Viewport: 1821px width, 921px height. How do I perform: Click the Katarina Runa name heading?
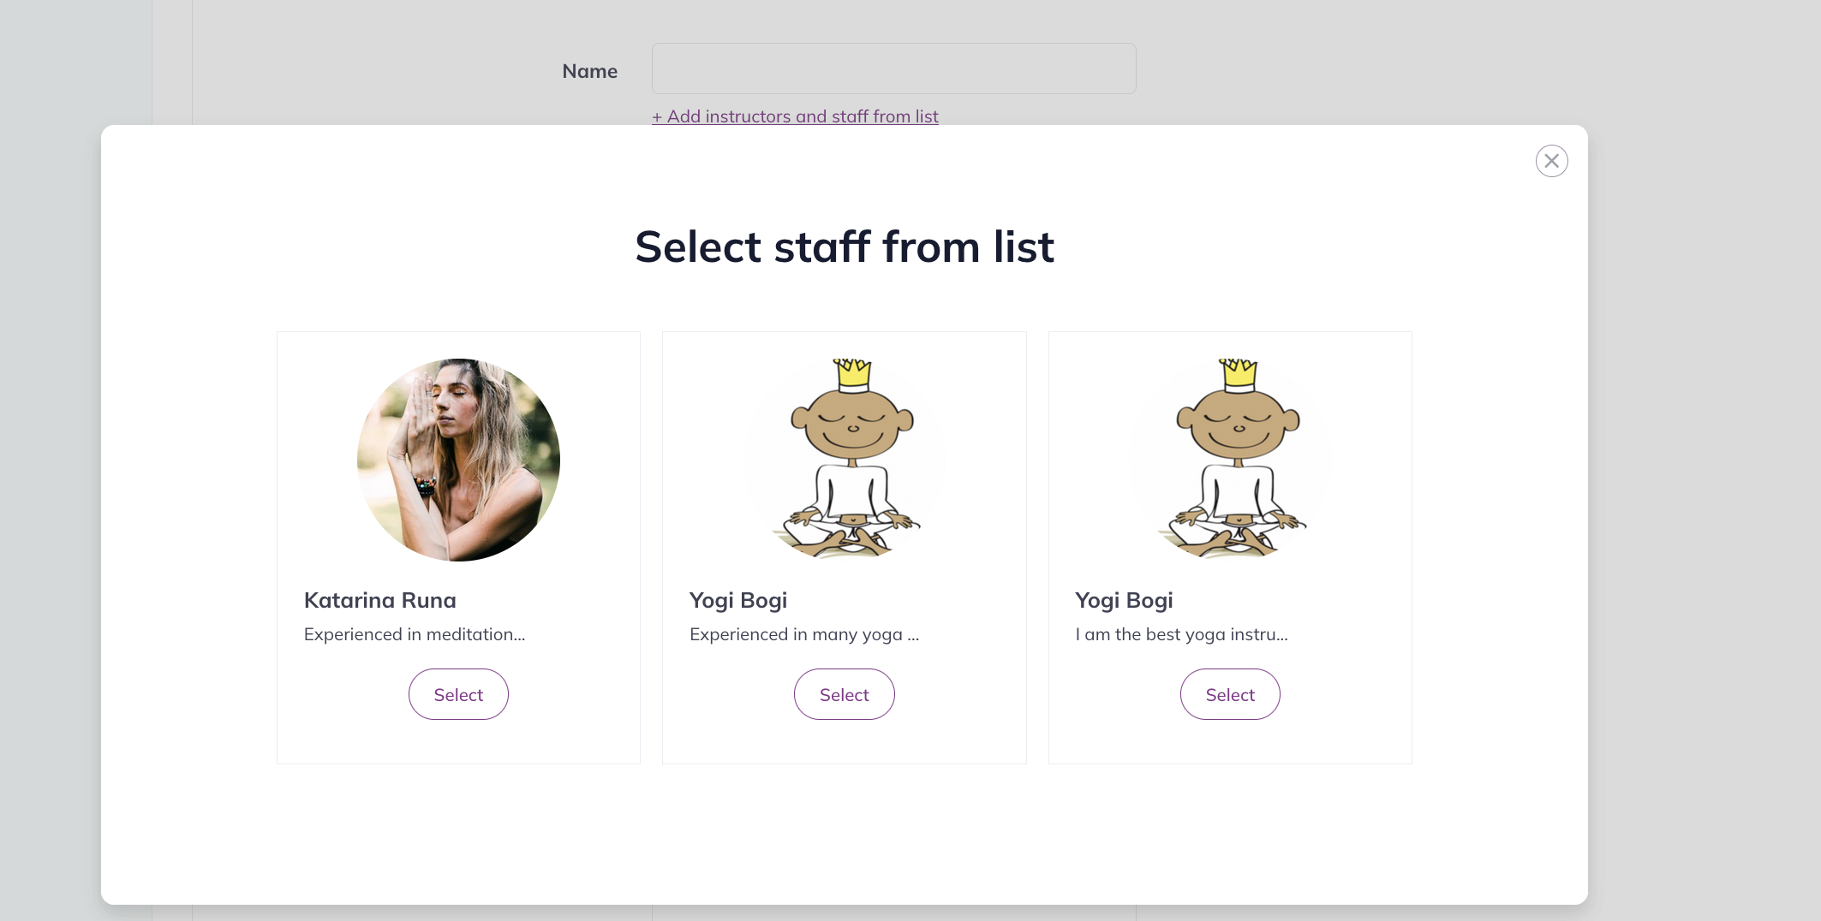(x=380, y=600)
